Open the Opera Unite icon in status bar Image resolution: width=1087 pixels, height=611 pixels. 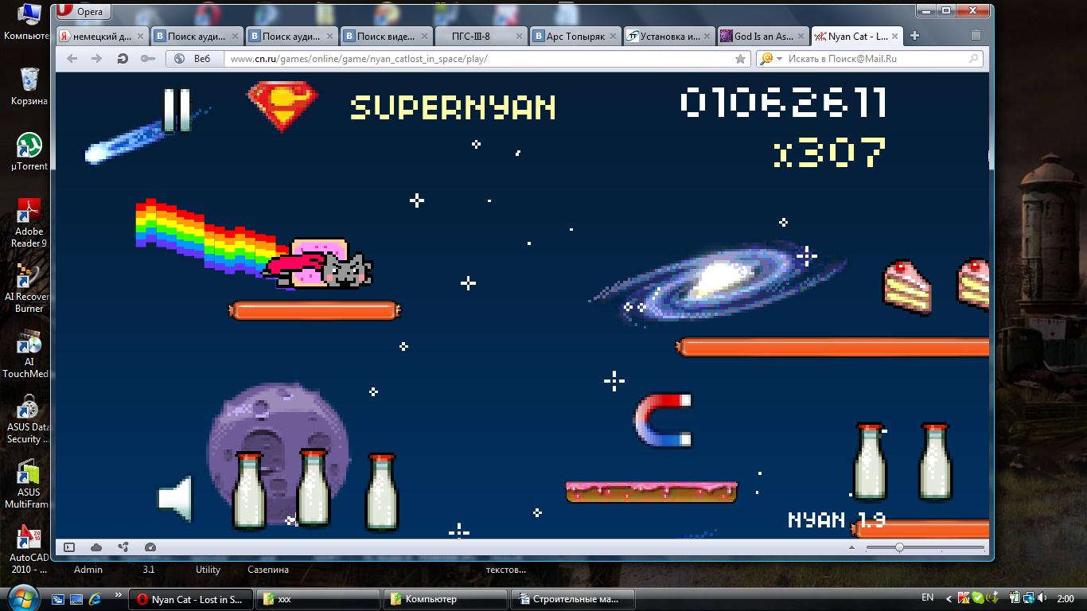coord(123,547)
